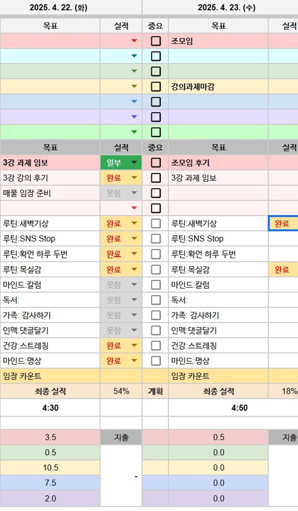Toggle the checkbox in the 가족: 감사하기 row

[156, 315]
